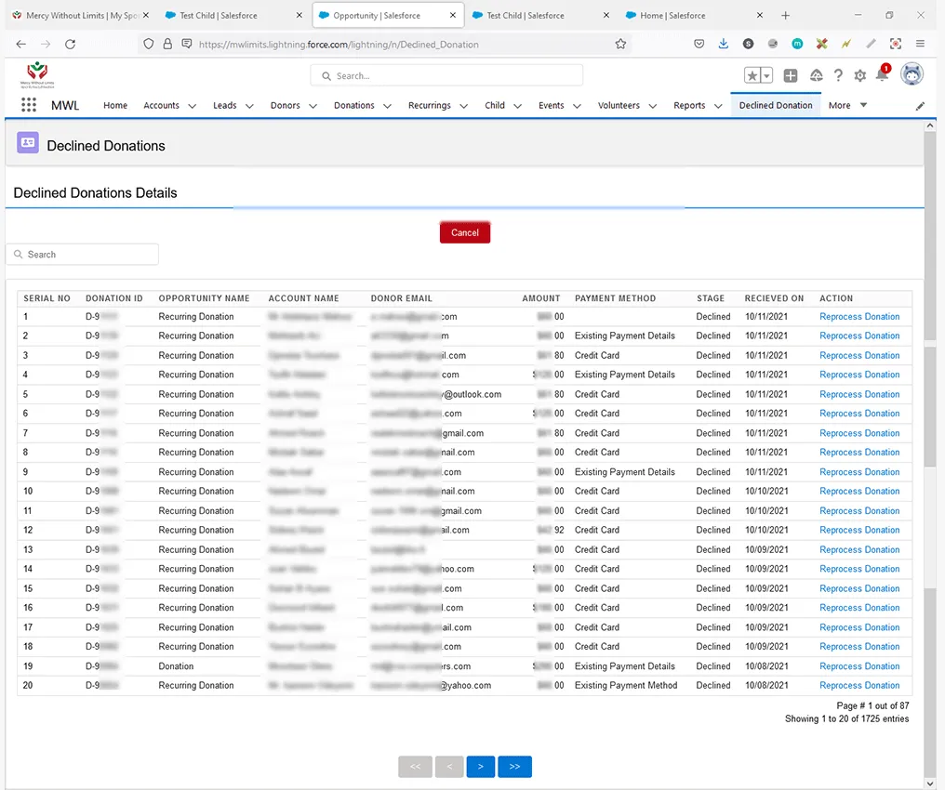The height and width of the screenshot is (790, 945).
Task: Click the declined donations Search field
Action: [83, 254]
